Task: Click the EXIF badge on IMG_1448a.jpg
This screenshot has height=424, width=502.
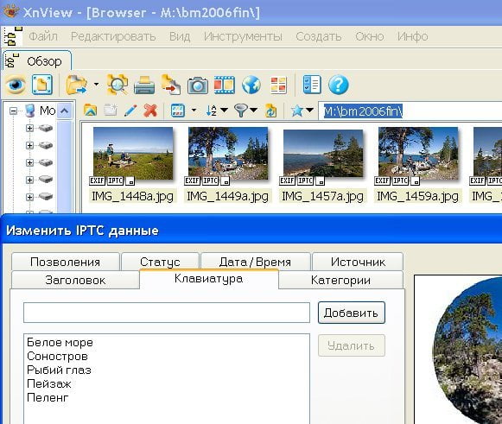Action: [97, 180]
